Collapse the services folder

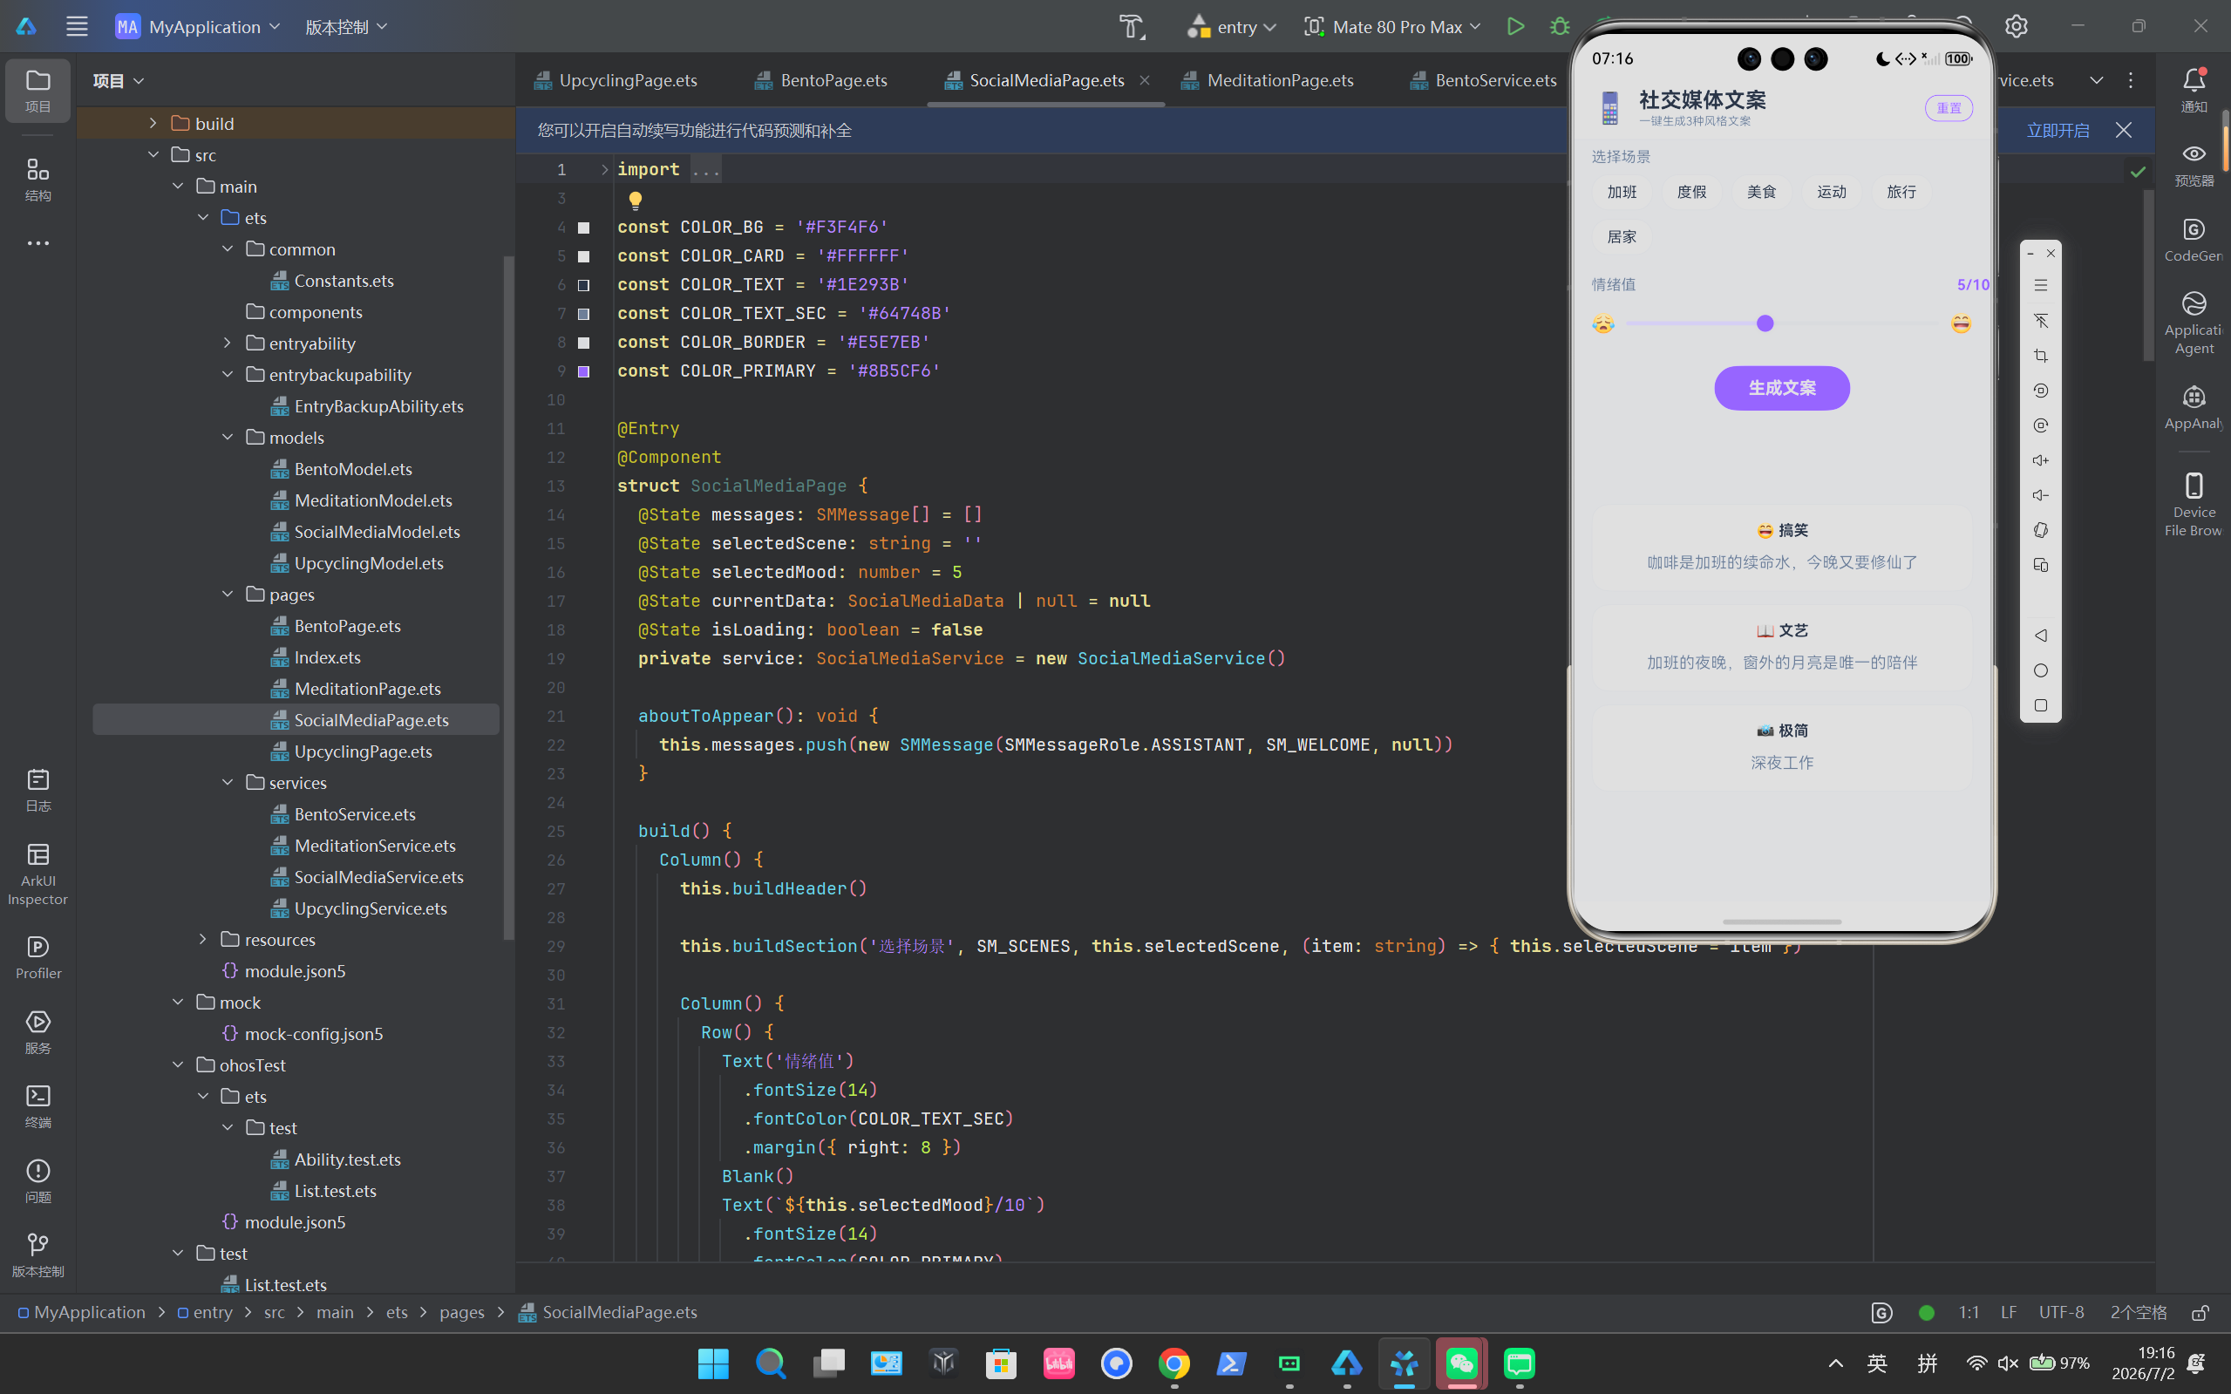pyautogui.click(x=228, y=782)
